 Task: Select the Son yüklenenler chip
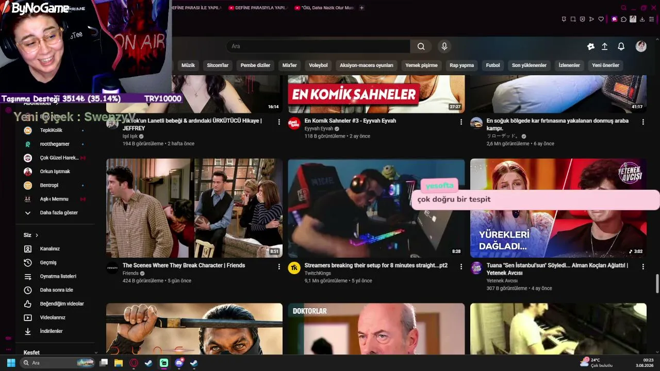529,65
